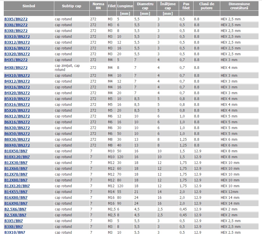Open the B4X20/BN272 product link
The height and width of the screenshot is (234, 262).
(17, 93)
